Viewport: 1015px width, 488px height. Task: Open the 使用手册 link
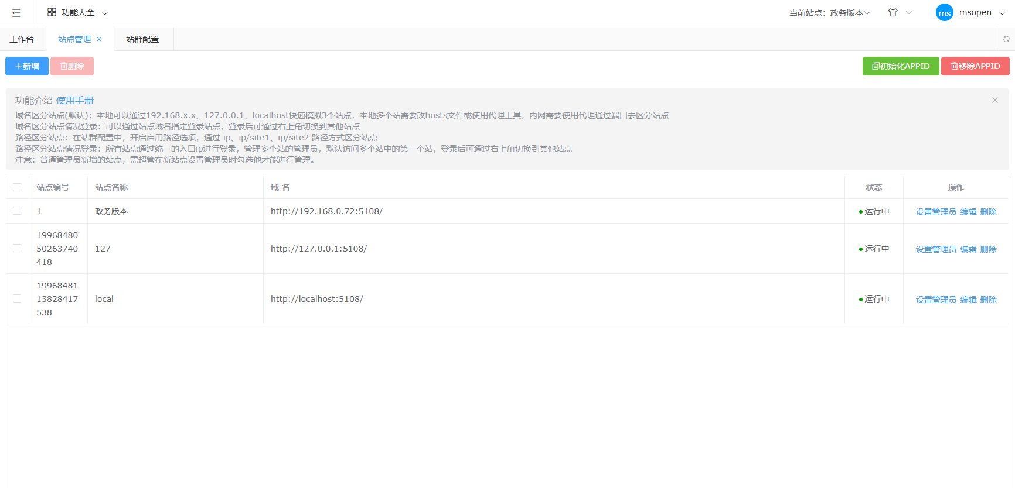click(x=75, y=100)
